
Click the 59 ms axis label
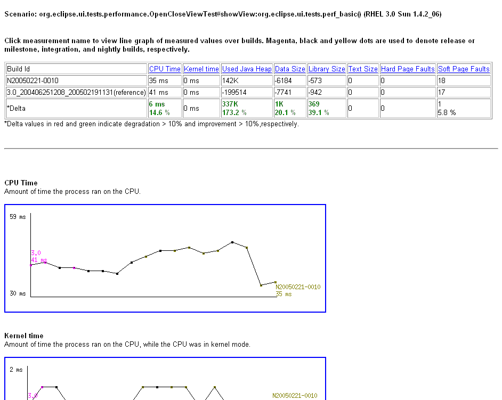(x=18, y=217)
